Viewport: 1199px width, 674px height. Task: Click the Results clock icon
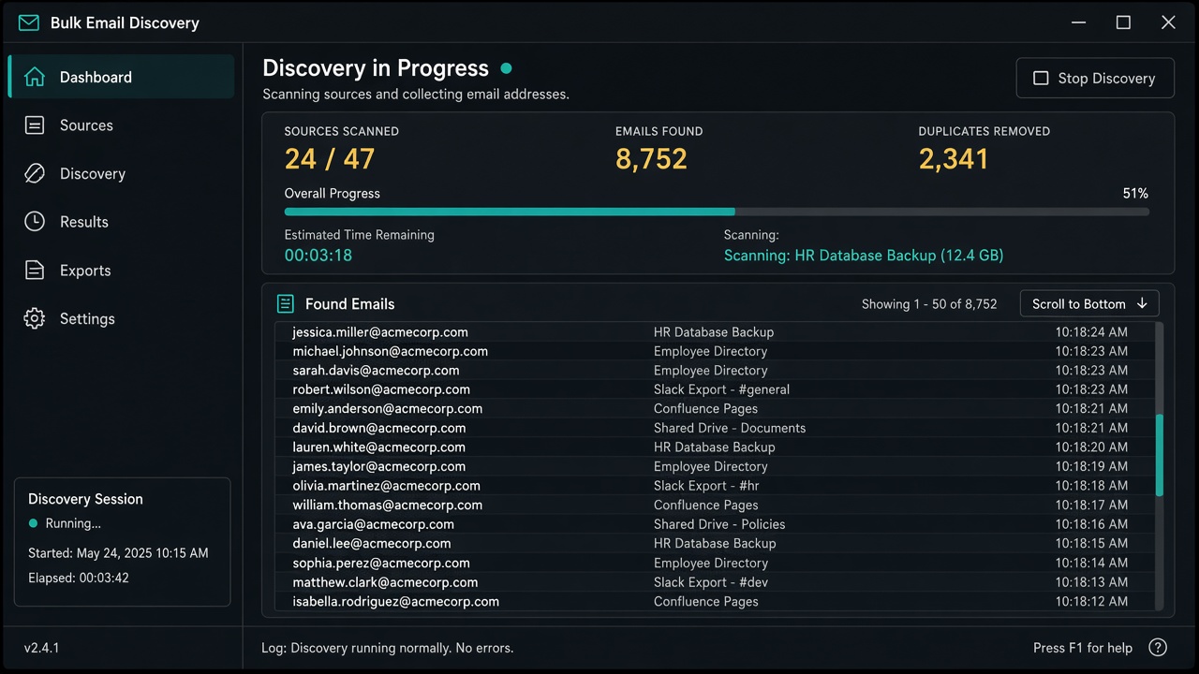35,222
